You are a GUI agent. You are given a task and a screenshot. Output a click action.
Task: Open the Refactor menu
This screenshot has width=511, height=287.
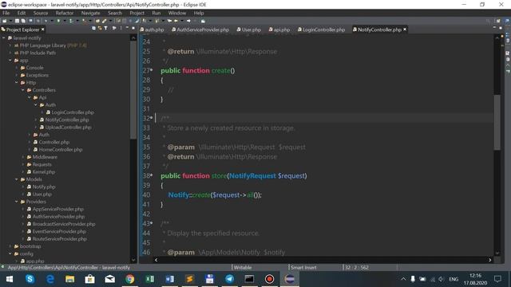64,13
